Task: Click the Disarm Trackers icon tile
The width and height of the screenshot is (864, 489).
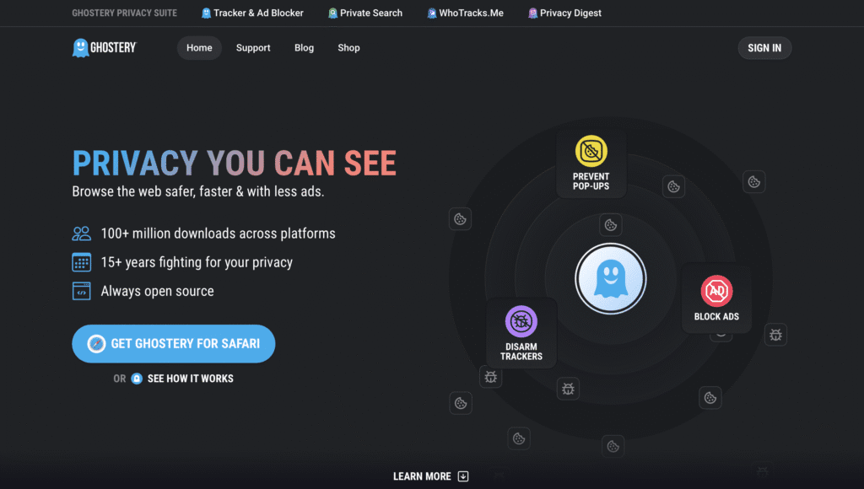Action: 521,332
